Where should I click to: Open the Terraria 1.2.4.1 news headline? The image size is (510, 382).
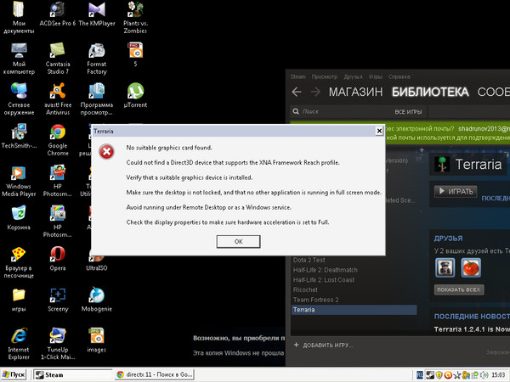[x=472, y=329]
